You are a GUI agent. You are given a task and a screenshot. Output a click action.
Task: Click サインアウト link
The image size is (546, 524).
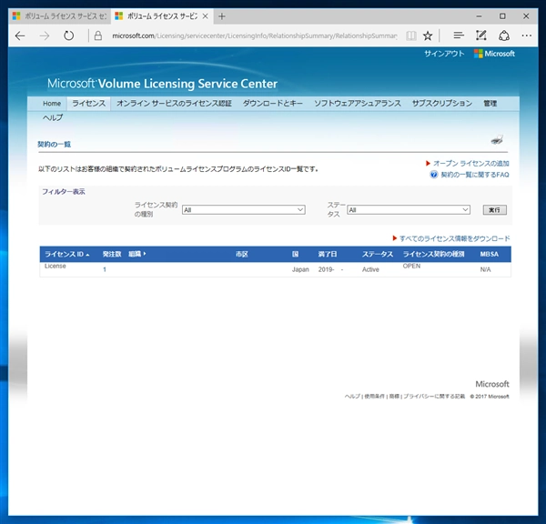coord(444,54)
